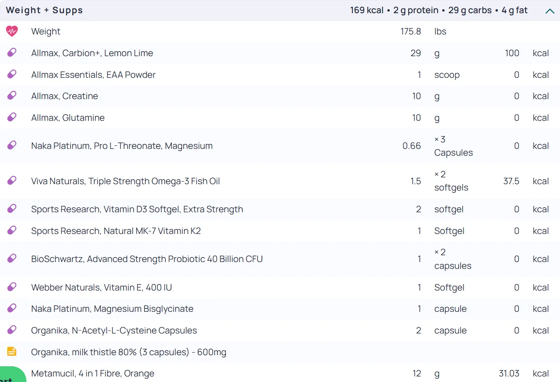Click the pill icon for Allmax Essentials EAA Powder
Screen dimensions: 560x382
(12, 74)
